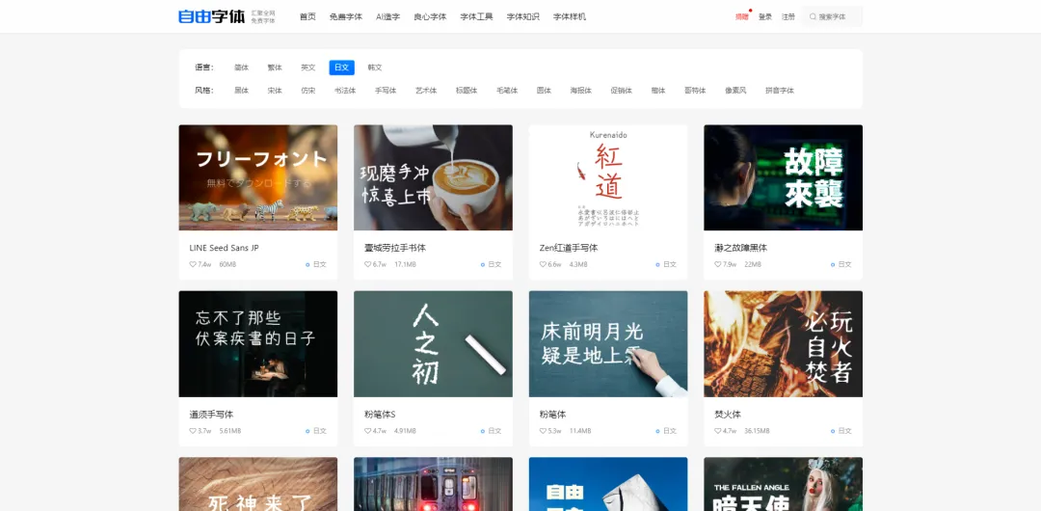Click heart icon on 壹城劳拉手书体 card
1041x511 pixels.
(x=368, y=264)
